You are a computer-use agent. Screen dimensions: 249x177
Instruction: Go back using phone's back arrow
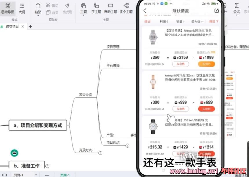pos(145,11)
